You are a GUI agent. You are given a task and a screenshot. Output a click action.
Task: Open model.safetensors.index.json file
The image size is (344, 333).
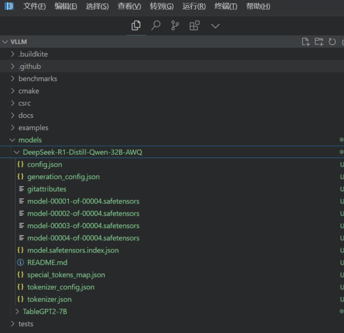click(x=73, y=250)
